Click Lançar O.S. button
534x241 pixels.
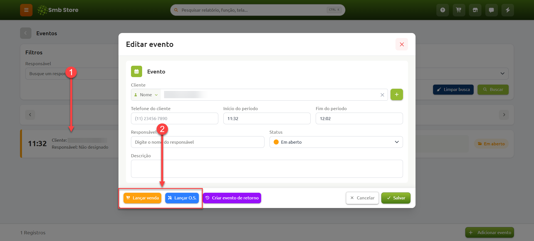pos(182,198)
